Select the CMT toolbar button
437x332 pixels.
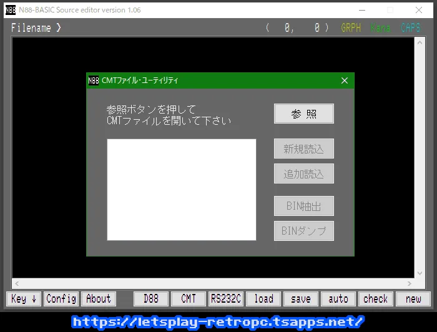click(x=189, y=299)
